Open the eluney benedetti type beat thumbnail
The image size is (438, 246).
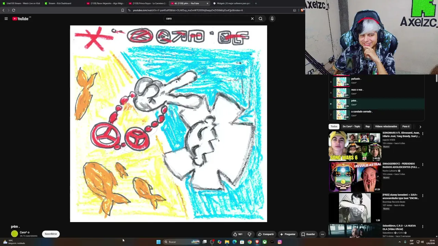(355, 208)
